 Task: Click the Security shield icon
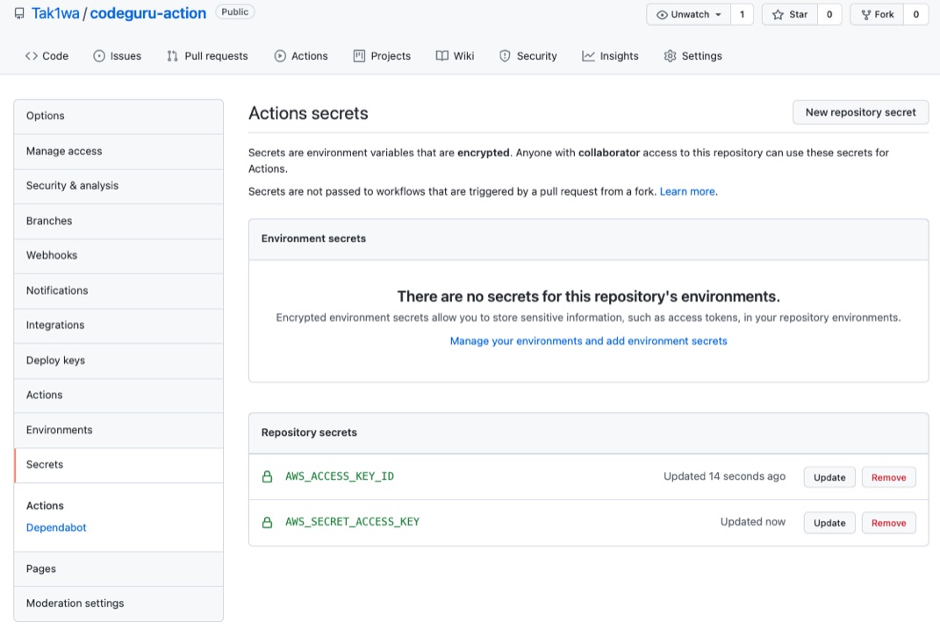tap(504, 55)
